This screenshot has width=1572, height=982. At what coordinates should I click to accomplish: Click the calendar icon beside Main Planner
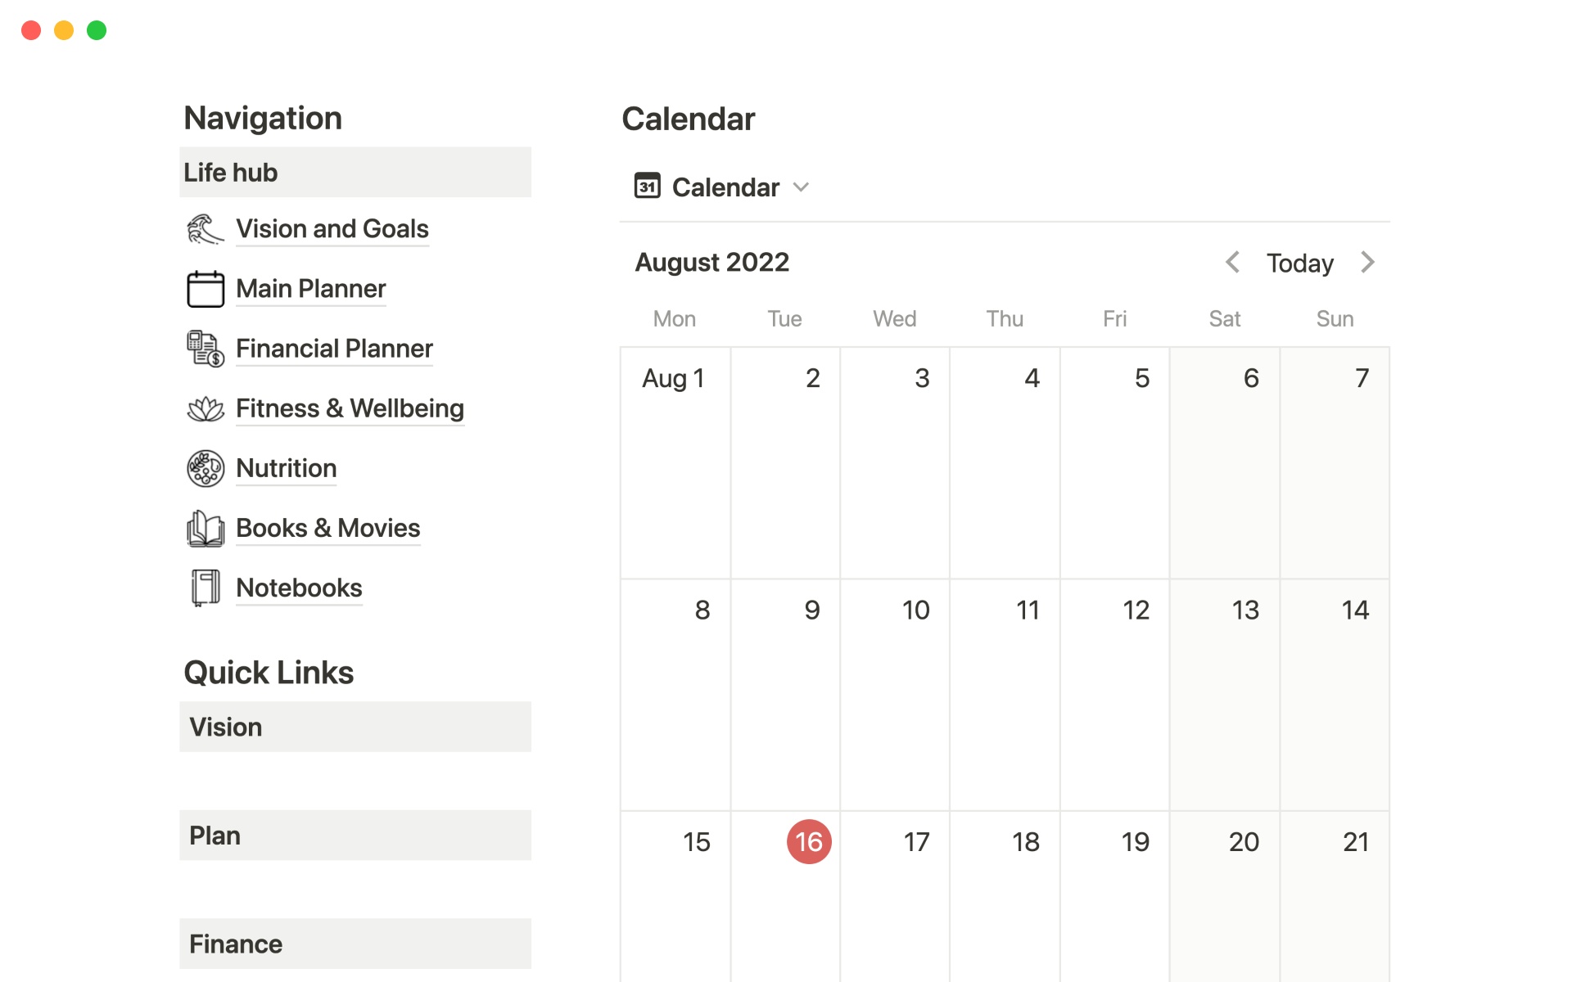click(x=205, y=289)
